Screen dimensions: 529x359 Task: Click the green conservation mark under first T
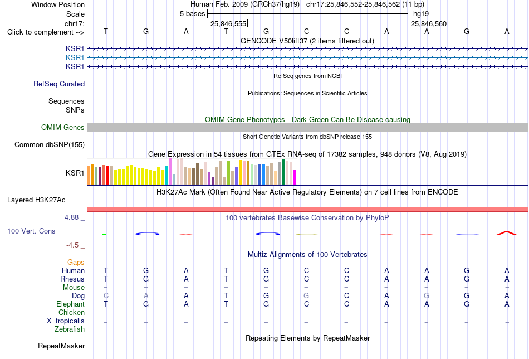104,234
